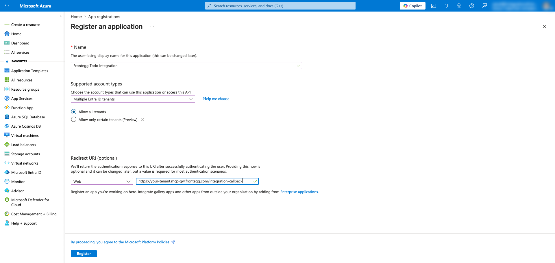This screenshot has width=555, height=263.
Task: Open Microsoft Defender for Cloud
Action: pyautogui.click(x=30, y=202)
